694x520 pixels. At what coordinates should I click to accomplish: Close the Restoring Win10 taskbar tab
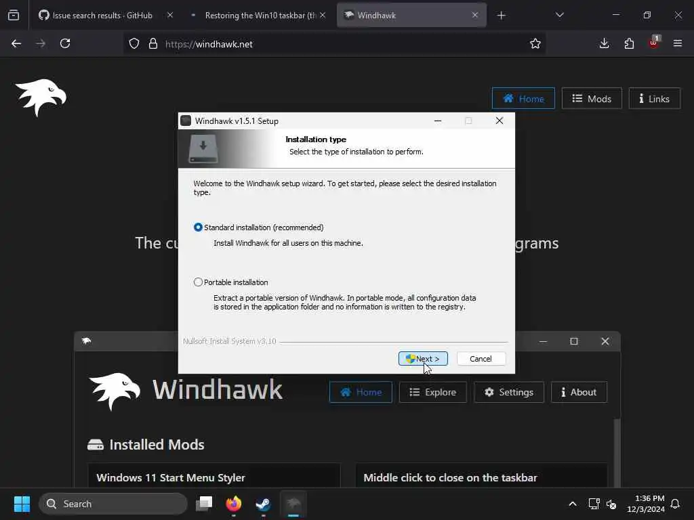[323, 15]
